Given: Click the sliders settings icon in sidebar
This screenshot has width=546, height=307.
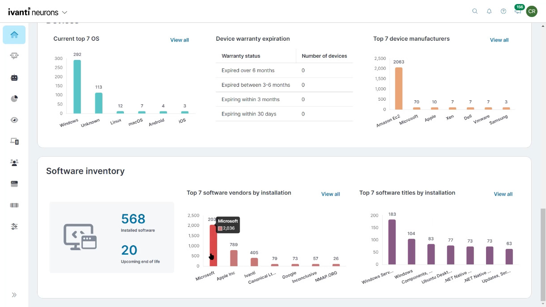Looking at the screenshot, I should tap(14, 226).
